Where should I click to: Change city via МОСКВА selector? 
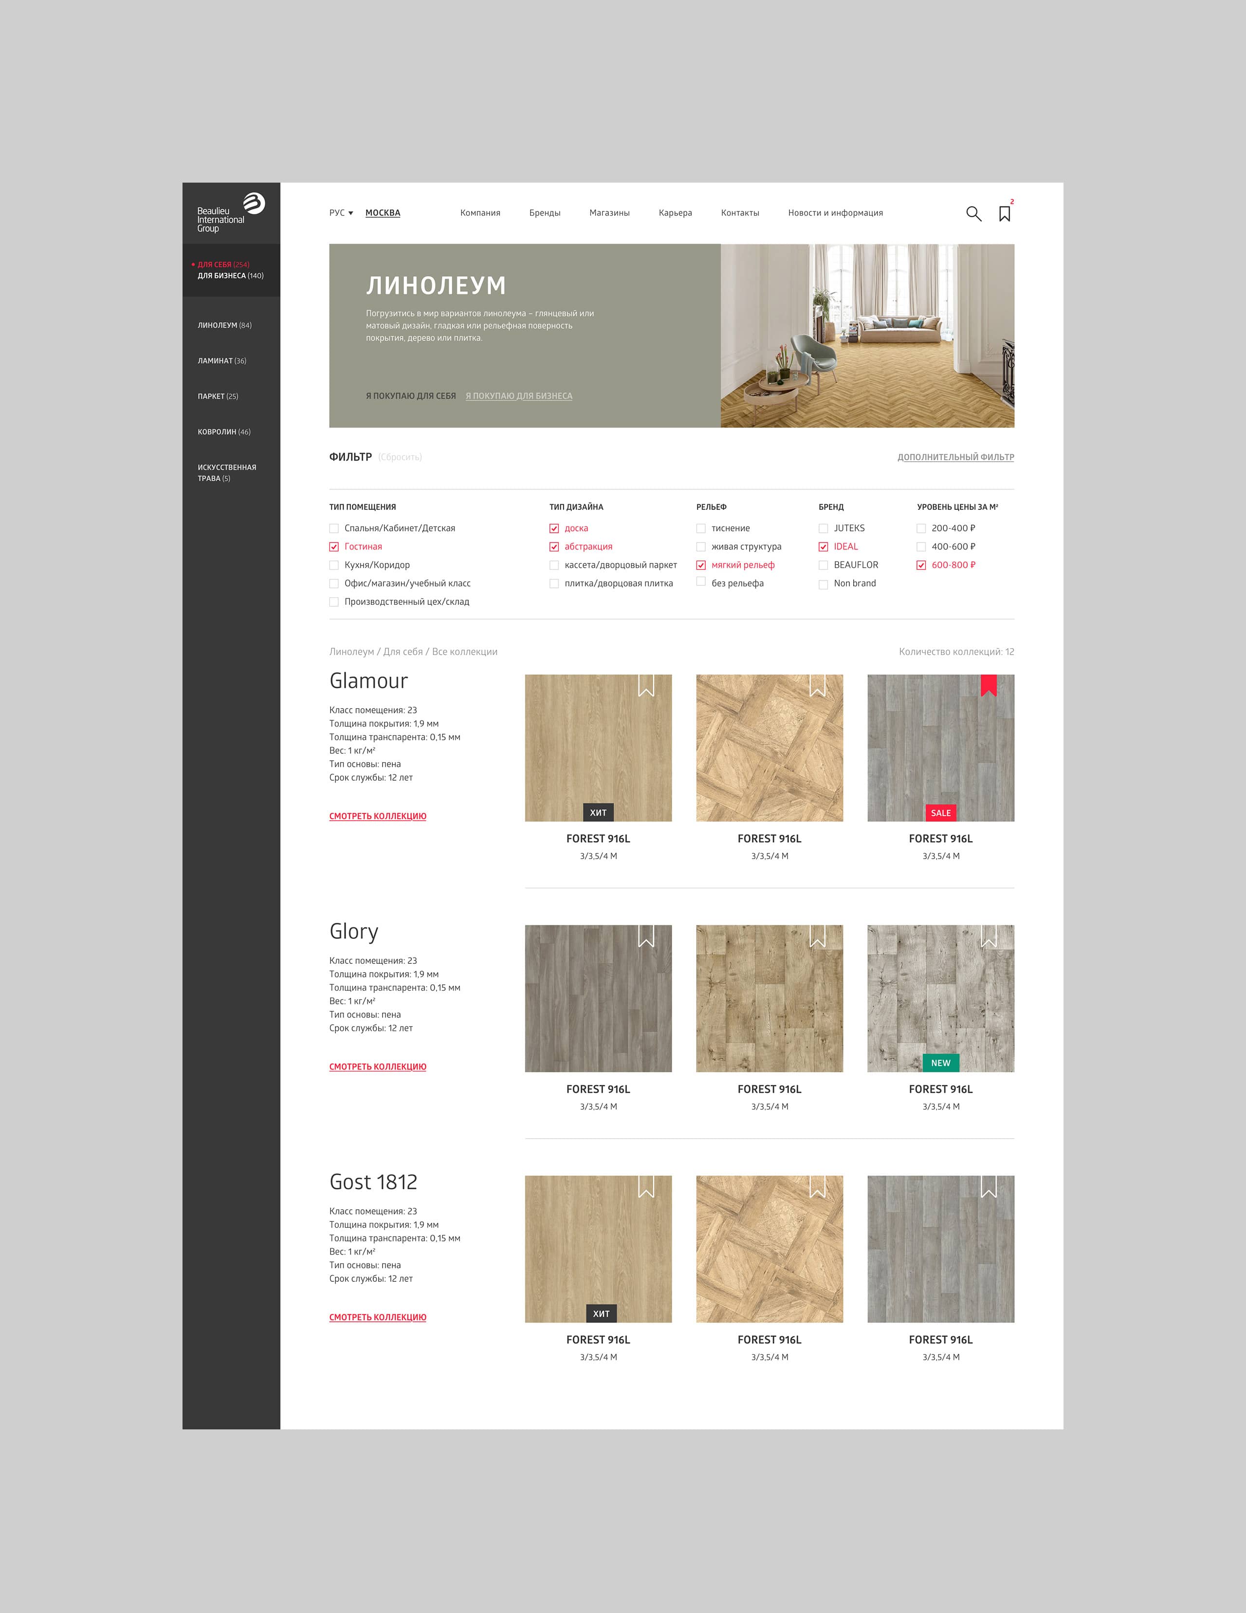[x=383, y=213]
